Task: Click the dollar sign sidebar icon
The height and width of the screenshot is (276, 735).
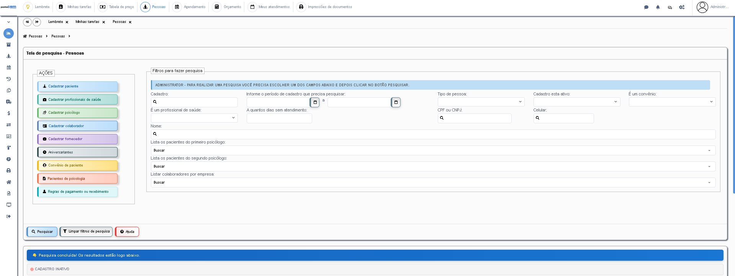Action: pos(8,113)
